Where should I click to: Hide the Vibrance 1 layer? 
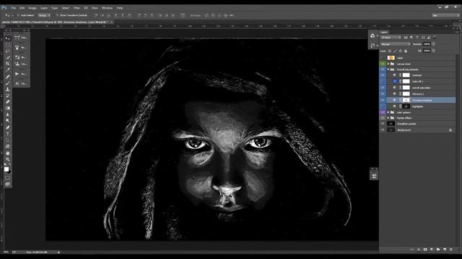[x=383, y=94]
